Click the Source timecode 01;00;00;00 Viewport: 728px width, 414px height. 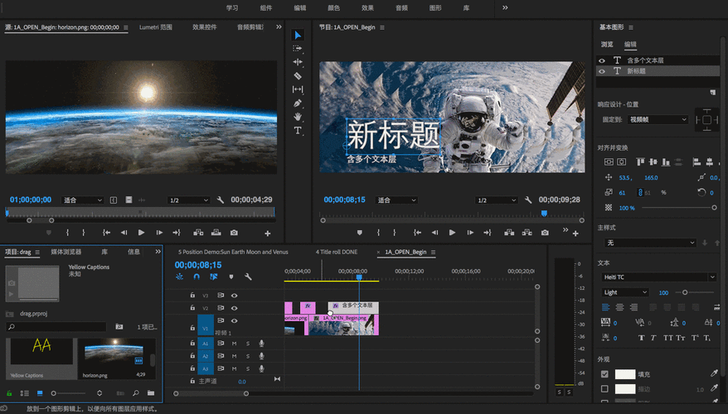point(31,200)
